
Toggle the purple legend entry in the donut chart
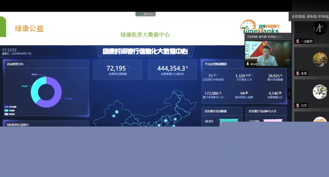[x=6, y=107]
